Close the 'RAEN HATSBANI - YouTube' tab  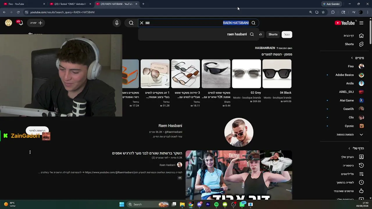pos(136,4)
